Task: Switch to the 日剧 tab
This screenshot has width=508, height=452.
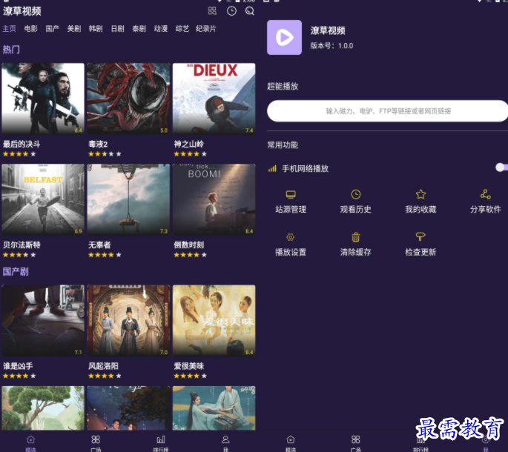Action: (x=117, y=28)
